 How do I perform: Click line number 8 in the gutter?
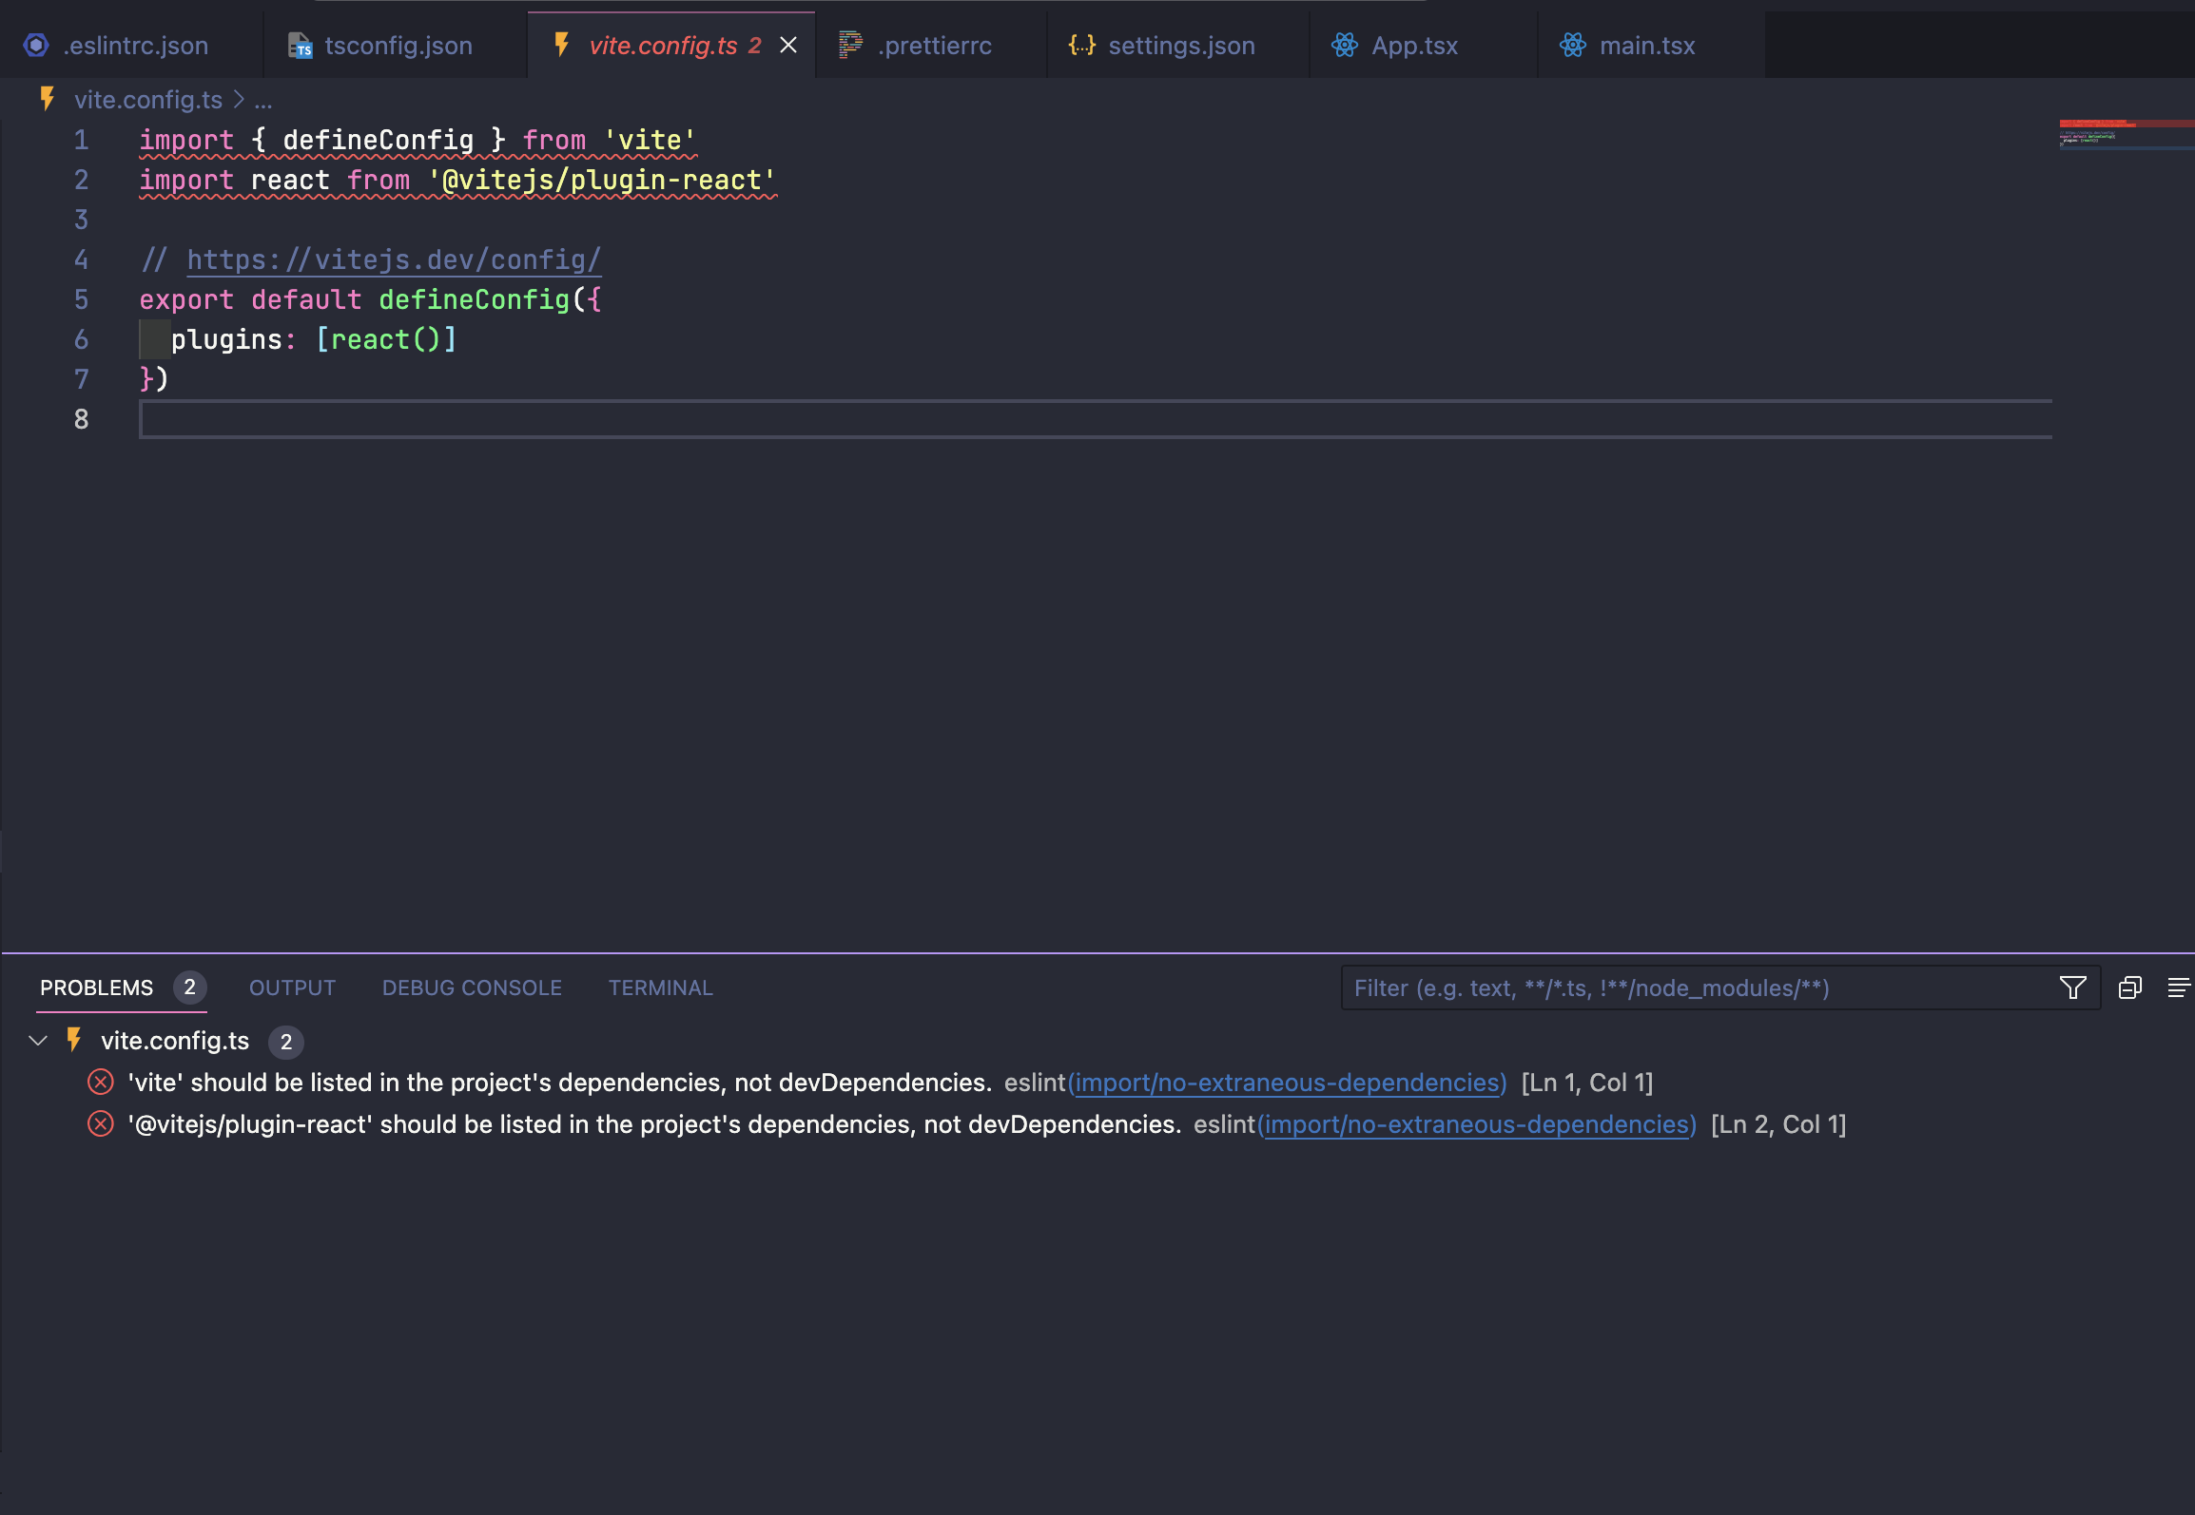point(82,419)
